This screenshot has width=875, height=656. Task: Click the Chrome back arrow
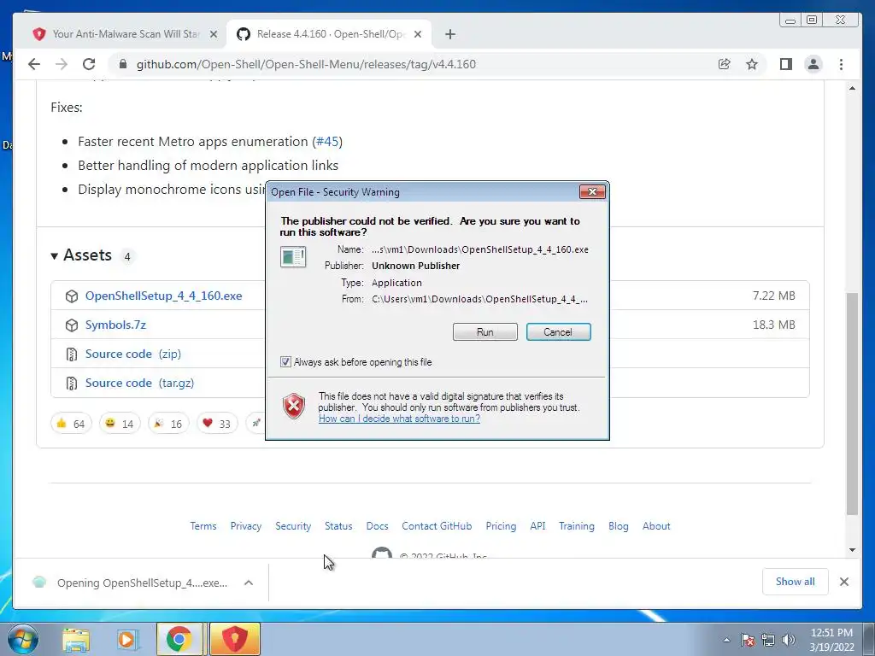pyautogui.click(x=34, y=64)
